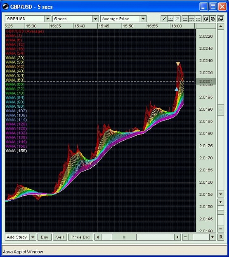This screenshot has height=257, width=229.
Task: Open the GBP/USD currency pair dropdown arrow
Action: click(48, 19)
